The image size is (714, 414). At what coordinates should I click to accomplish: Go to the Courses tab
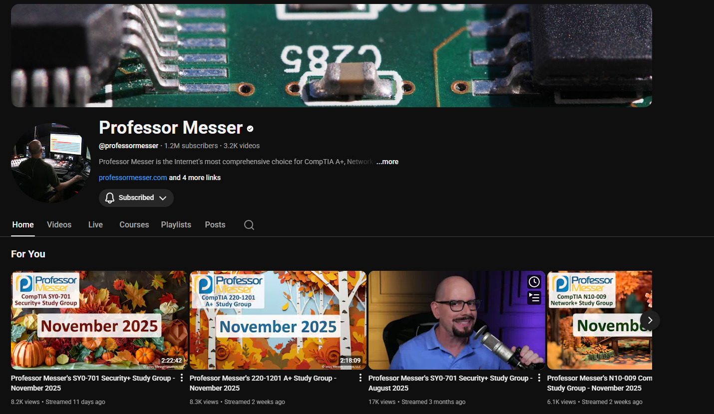(x=134, y=225)
